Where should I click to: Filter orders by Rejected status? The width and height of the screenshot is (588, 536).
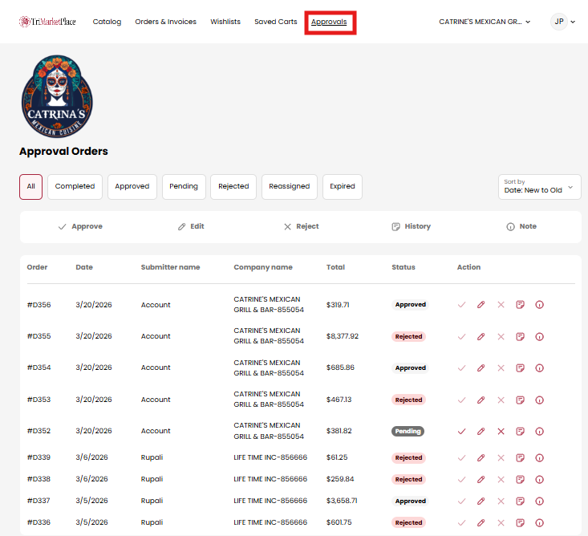tap(233, 186)
